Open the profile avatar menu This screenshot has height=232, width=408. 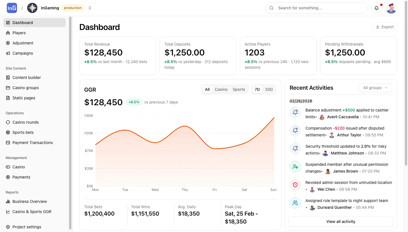coord(391,8)
